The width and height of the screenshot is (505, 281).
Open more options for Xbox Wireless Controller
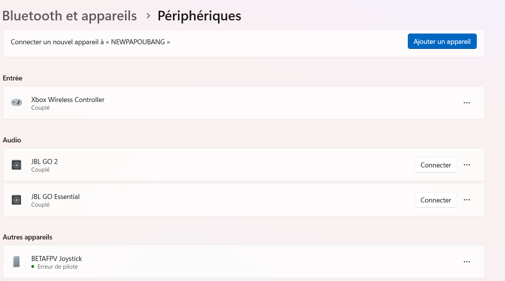(467, 103)
